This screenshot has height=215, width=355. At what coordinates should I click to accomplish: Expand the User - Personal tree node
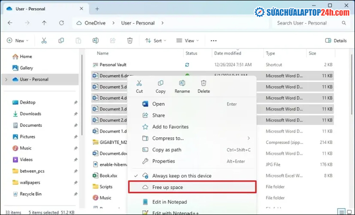coord(6,80)
